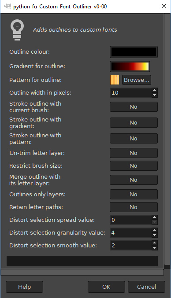This screenshot has width=171, height=298.
Task: Toggle Stroke outline with pattern option
Action: (x=134, y=138)
